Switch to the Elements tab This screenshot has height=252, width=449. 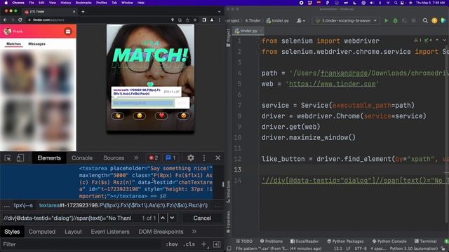[49, 158]
